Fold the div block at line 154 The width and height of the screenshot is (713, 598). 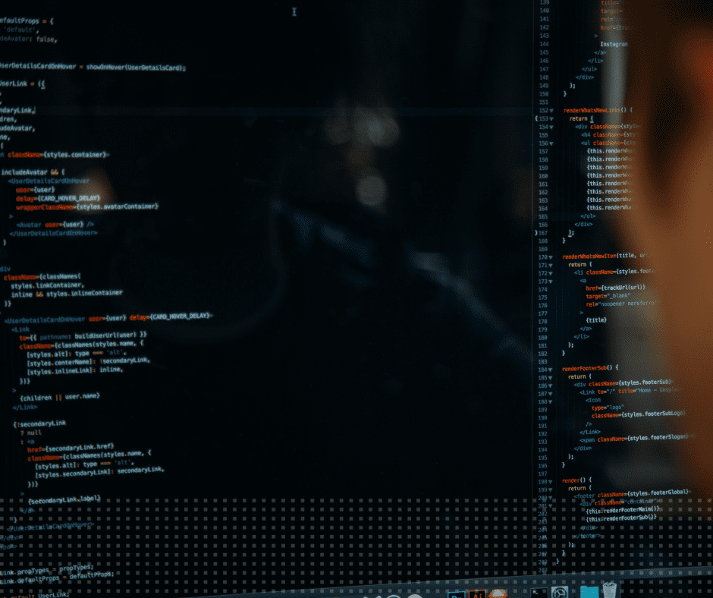[x=551, y=127]
